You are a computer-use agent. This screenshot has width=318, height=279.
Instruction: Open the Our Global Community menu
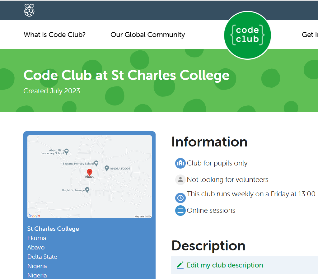[147, 35]
